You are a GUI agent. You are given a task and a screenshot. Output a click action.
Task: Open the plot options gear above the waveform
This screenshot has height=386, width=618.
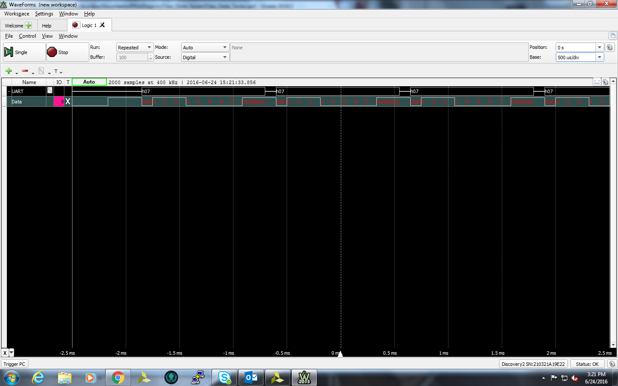[605, 82]
